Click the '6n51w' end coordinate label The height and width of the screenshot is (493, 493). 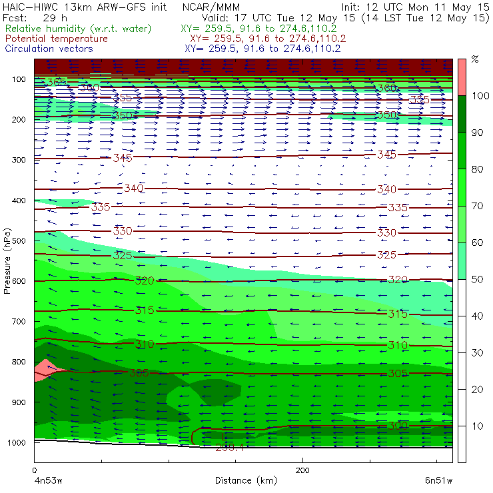(x=438, y=481)
